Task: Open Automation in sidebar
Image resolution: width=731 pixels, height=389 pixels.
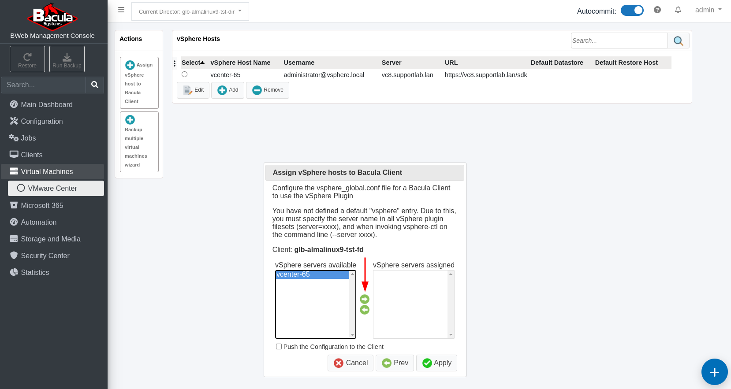Action: click(53, 222)
